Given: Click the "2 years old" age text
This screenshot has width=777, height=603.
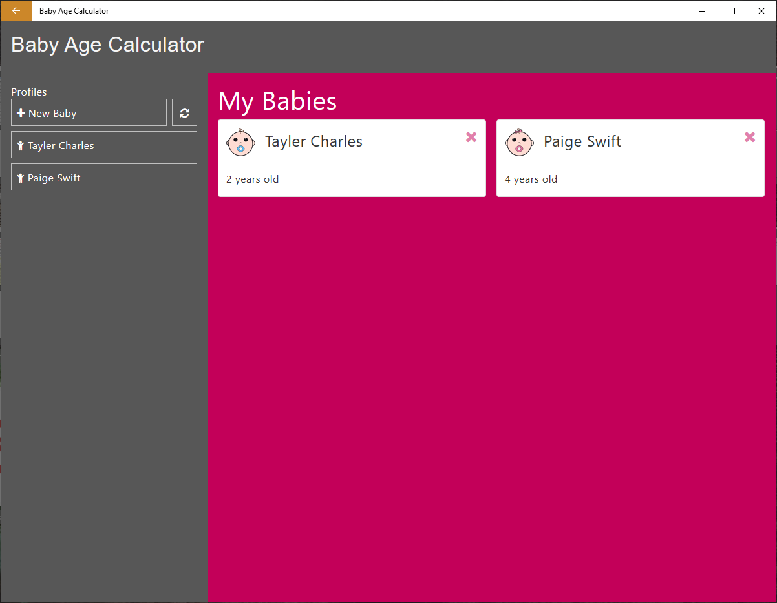Looking at the screenshot, I should (x=253, y=179).
